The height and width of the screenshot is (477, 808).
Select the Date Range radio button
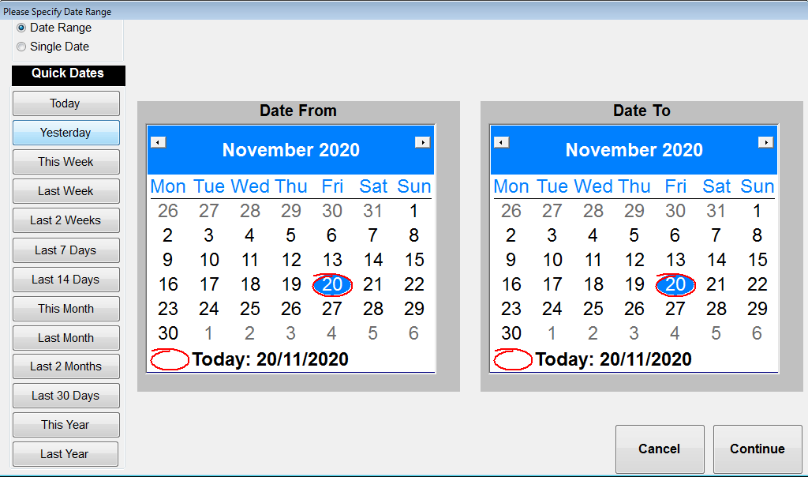pos(21,28)
